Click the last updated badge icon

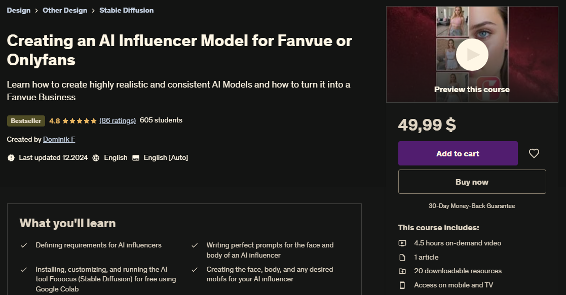tap(11, 158)
